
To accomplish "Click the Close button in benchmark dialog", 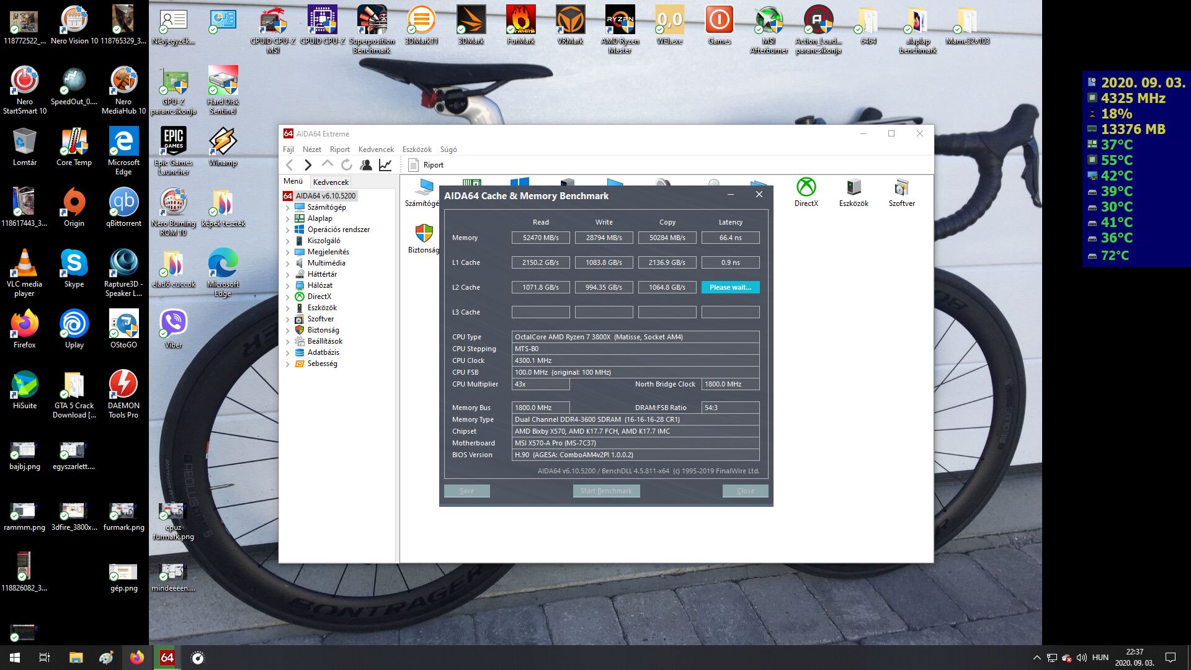I will tap(745, 491).
